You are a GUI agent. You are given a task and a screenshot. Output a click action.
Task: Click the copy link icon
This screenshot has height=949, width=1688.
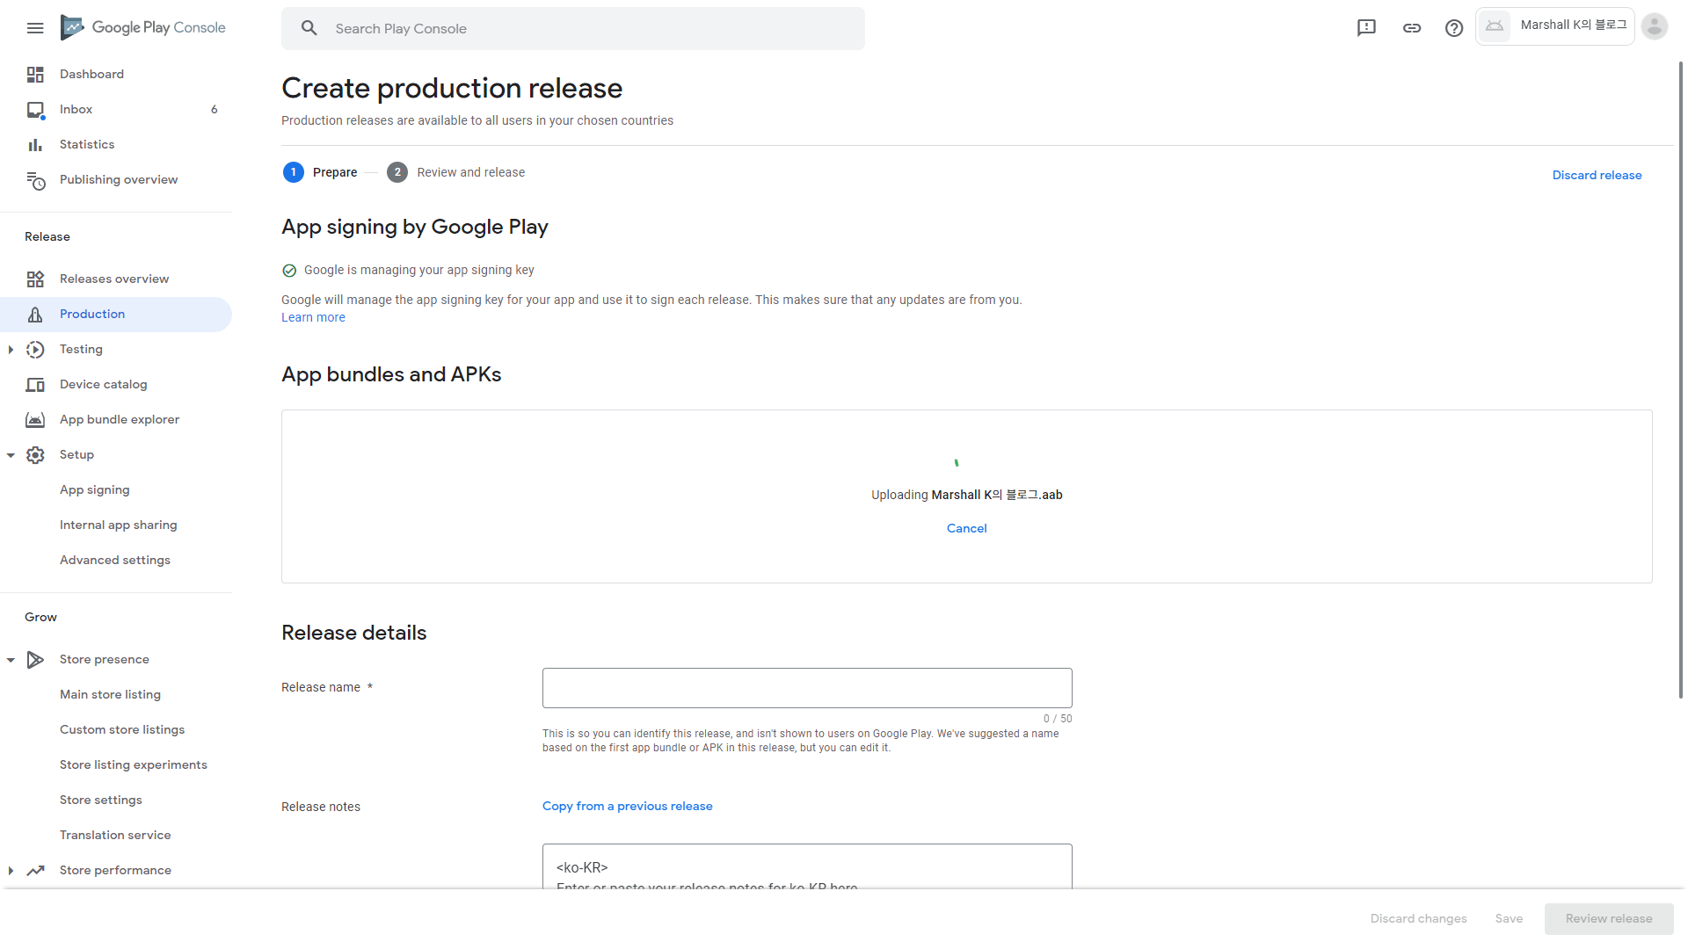[x=1412, y=28]
